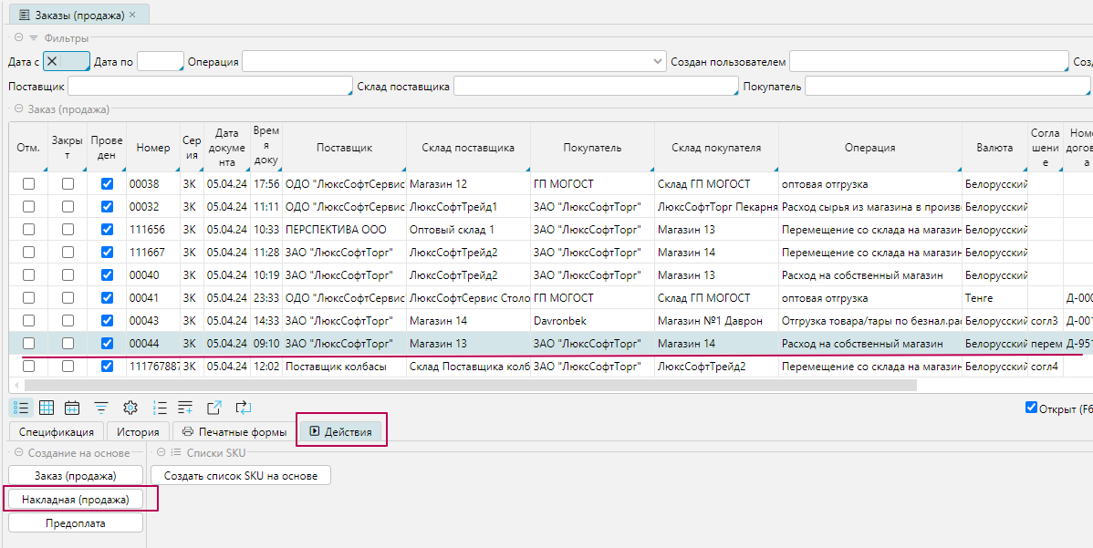The image size is (1093, 548).
Task: Open the Спецификация tab
Action: pyautogui.click(x=57, y=432)
